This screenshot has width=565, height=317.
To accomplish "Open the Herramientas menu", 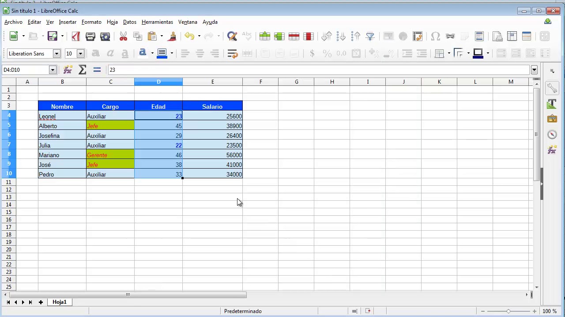I will point(157,22).
